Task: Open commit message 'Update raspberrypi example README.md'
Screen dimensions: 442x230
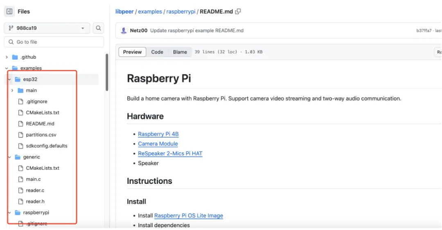Action: pyautogui.click(x=197, y=30)
